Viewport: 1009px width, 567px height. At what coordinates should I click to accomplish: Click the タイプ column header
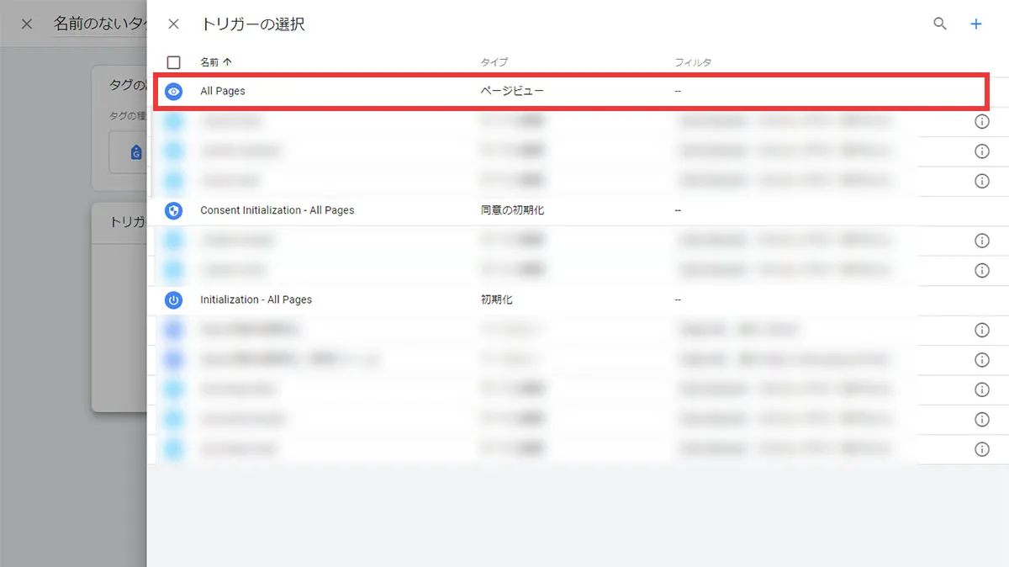point(494,62)
